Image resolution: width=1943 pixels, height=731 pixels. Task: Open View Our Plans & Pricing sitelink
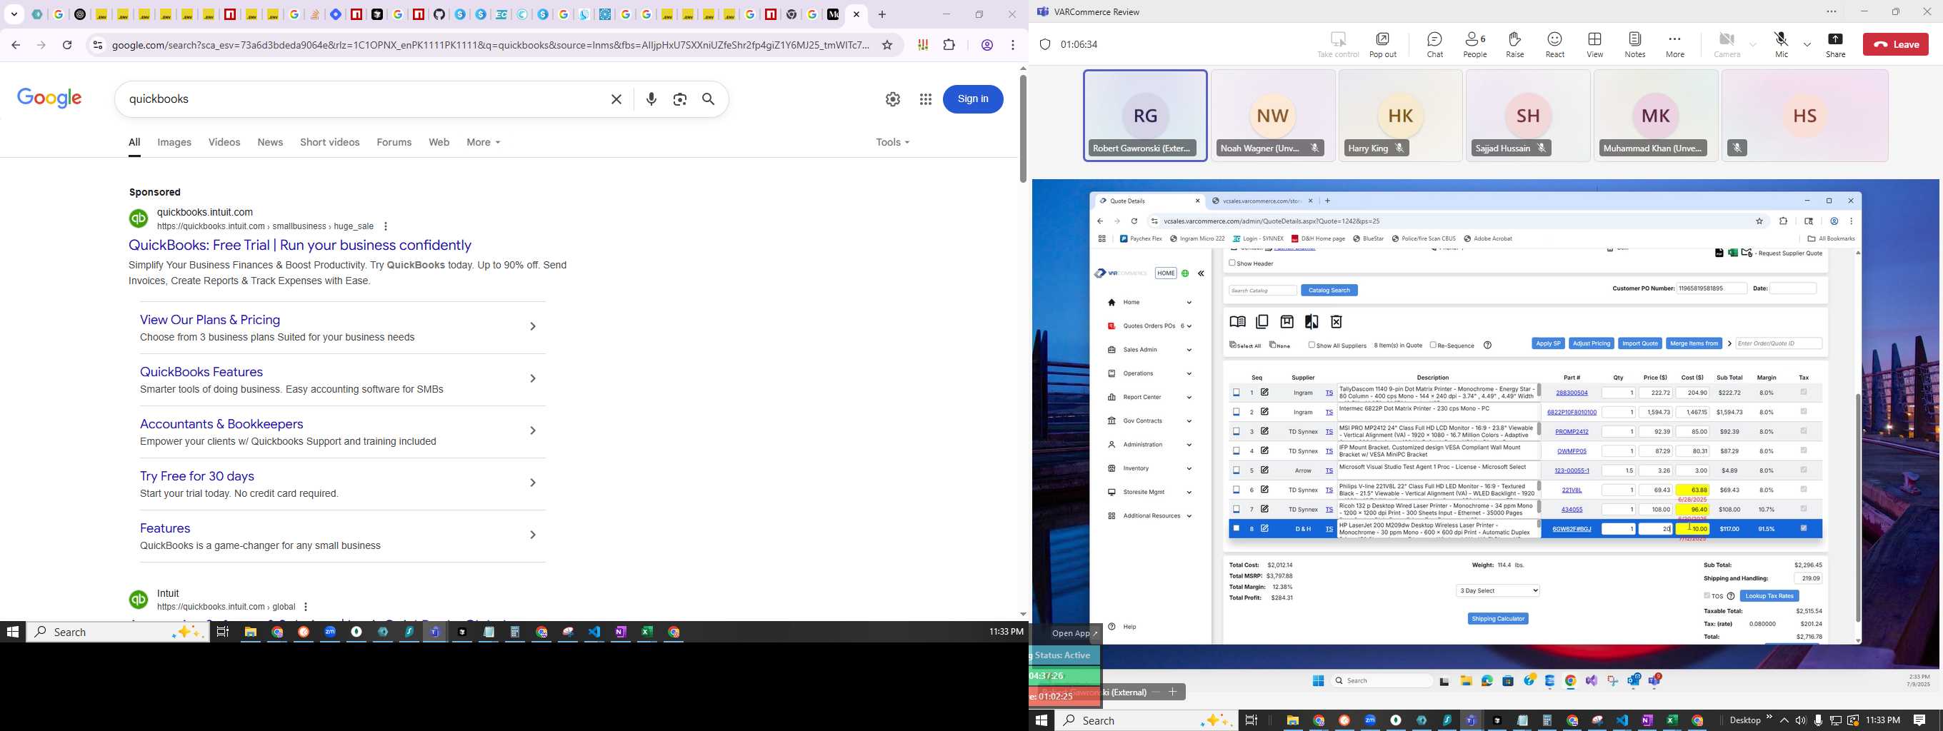(x=210, y=320)
